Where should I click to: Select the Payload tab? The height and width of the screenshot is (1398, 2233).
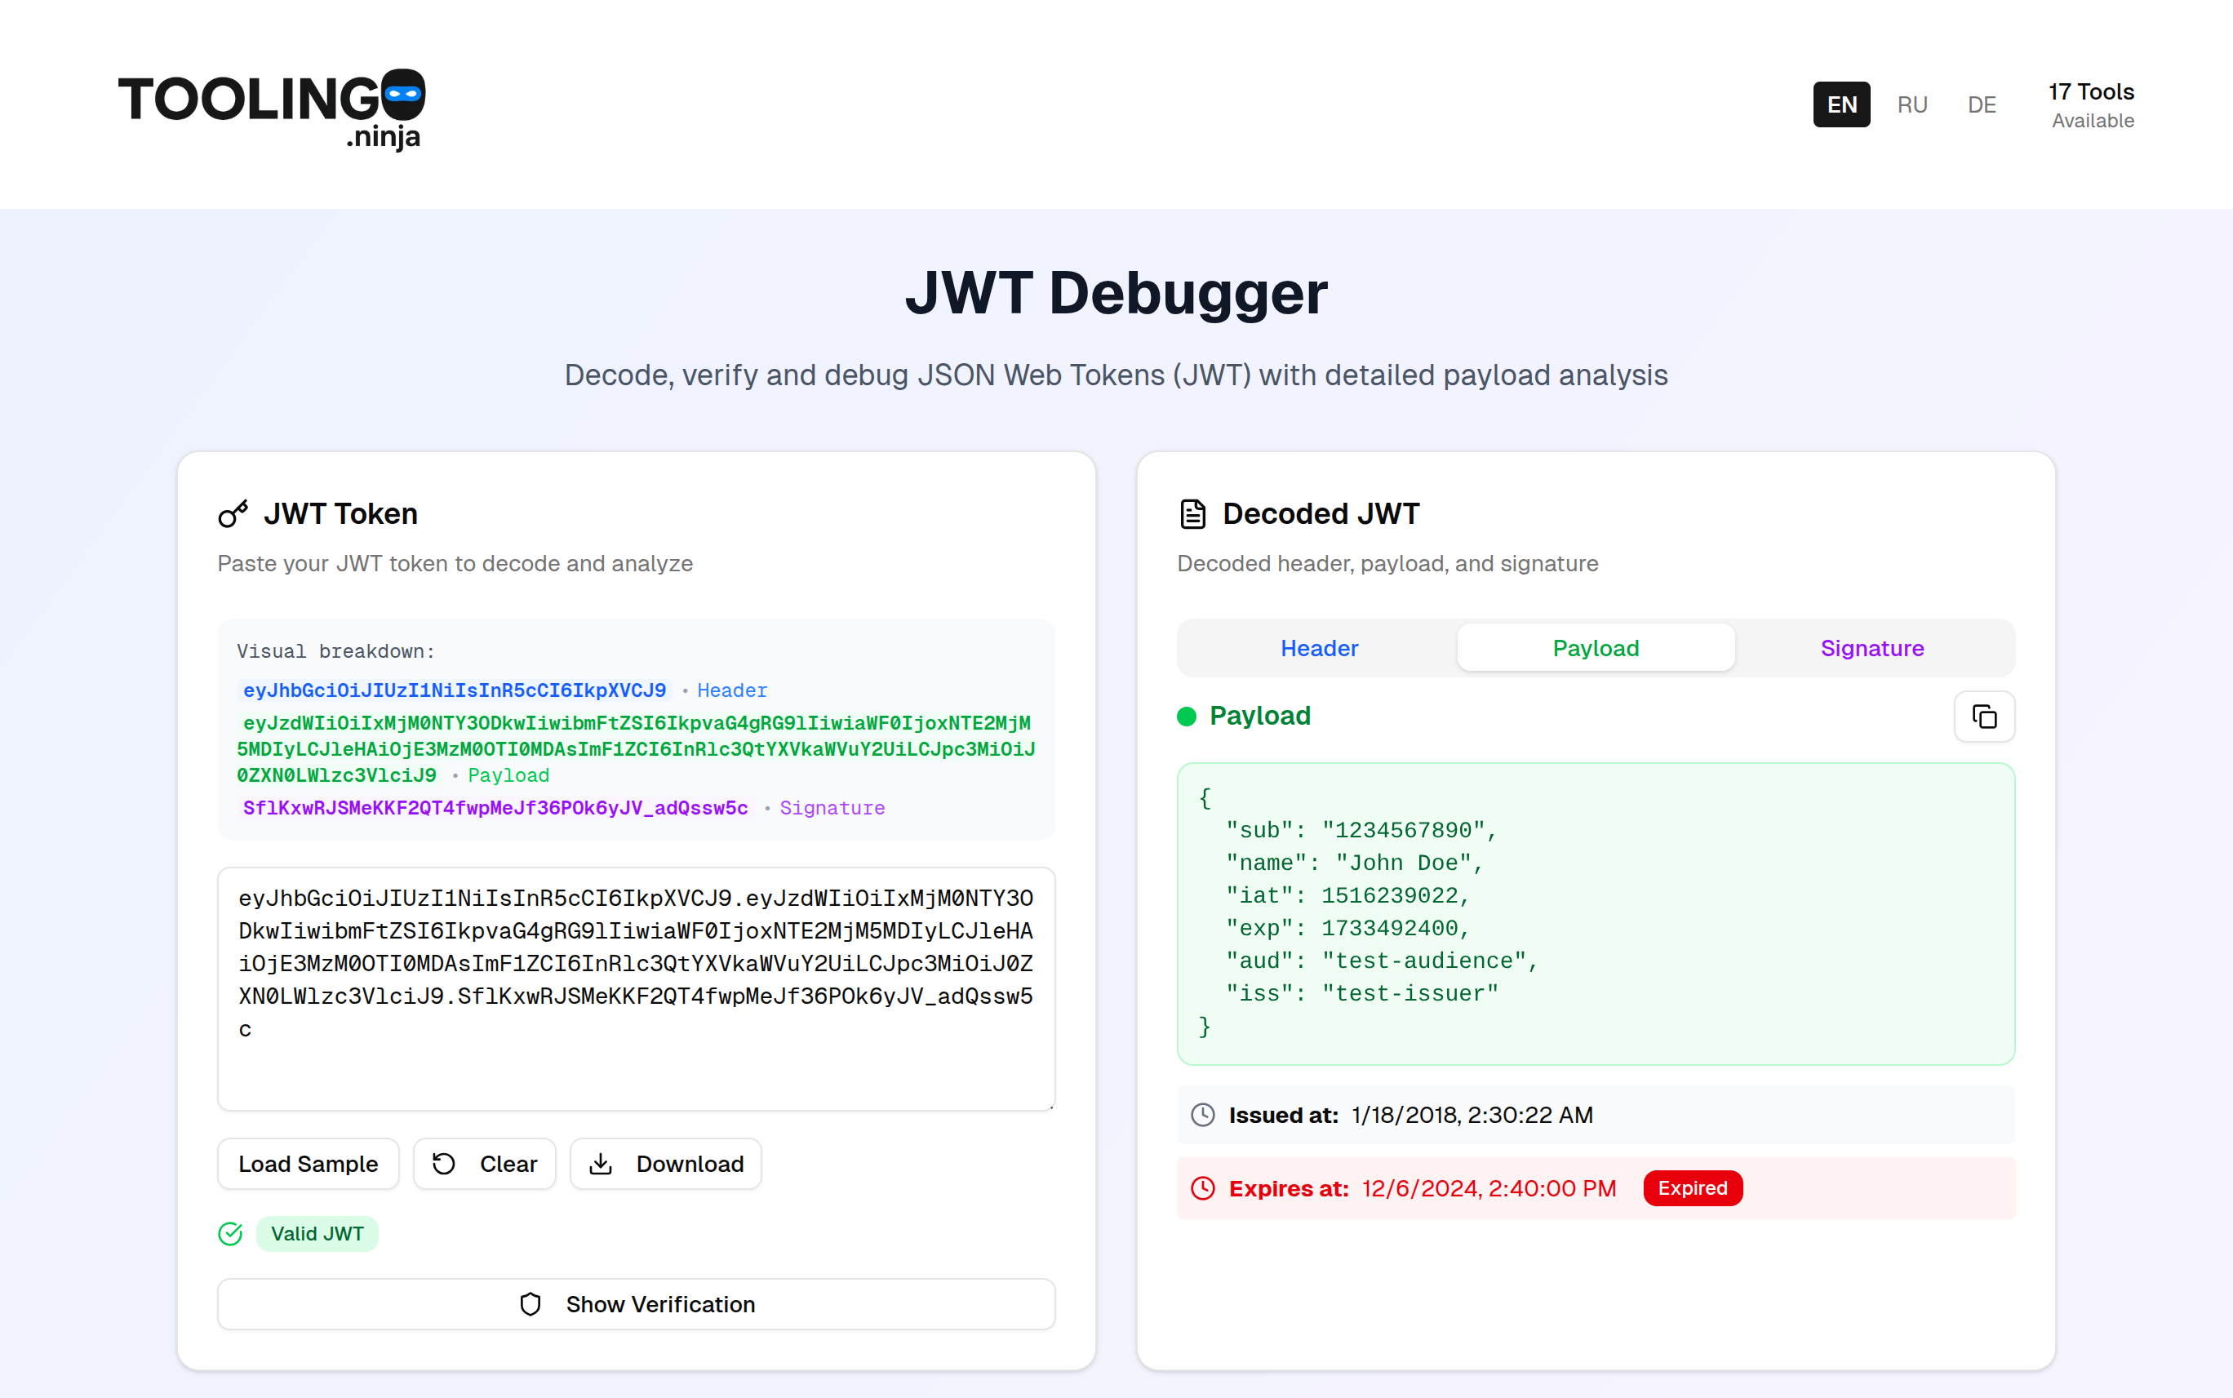[x=1596, y=648]
